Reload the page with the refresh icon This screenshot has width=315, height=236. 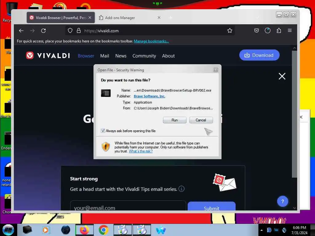tap(43, 30)
